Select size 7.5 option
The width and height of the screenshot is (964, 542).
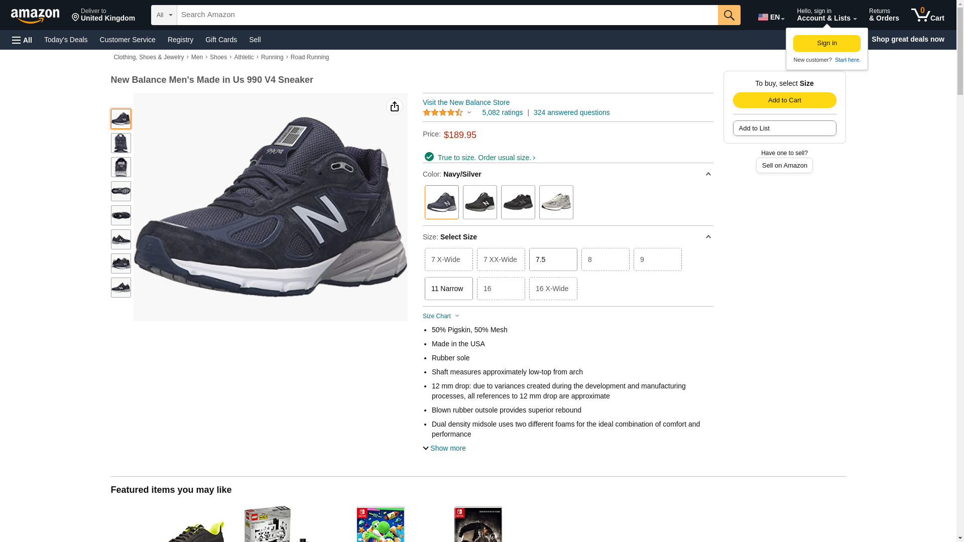[553, 259]
